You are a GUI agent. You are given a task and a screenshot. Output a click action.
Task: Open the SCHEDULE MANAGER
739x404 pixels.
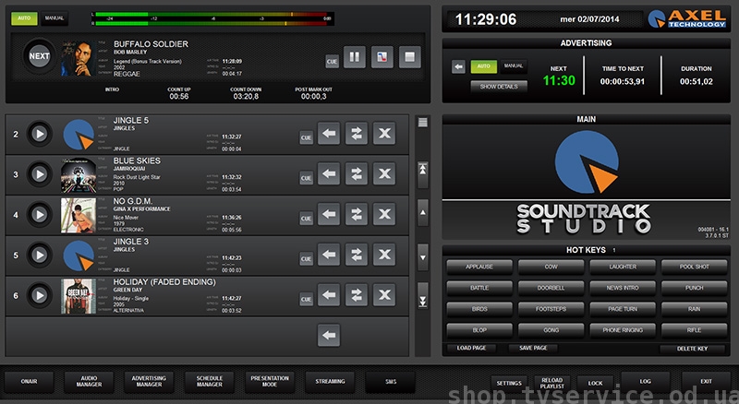tap(210, 382)
